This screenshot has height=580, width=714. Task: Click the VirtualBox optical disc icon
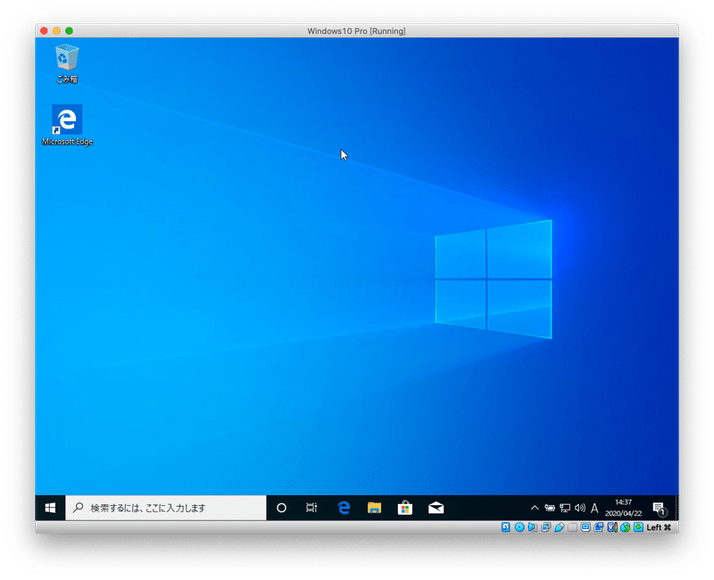pos(519,526)
